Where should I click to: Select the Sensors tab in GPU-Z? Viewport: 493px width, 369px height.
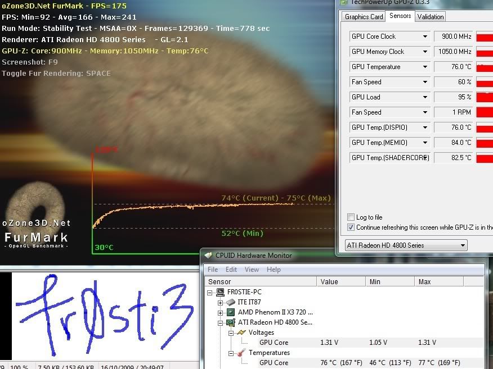pos(400,16)
